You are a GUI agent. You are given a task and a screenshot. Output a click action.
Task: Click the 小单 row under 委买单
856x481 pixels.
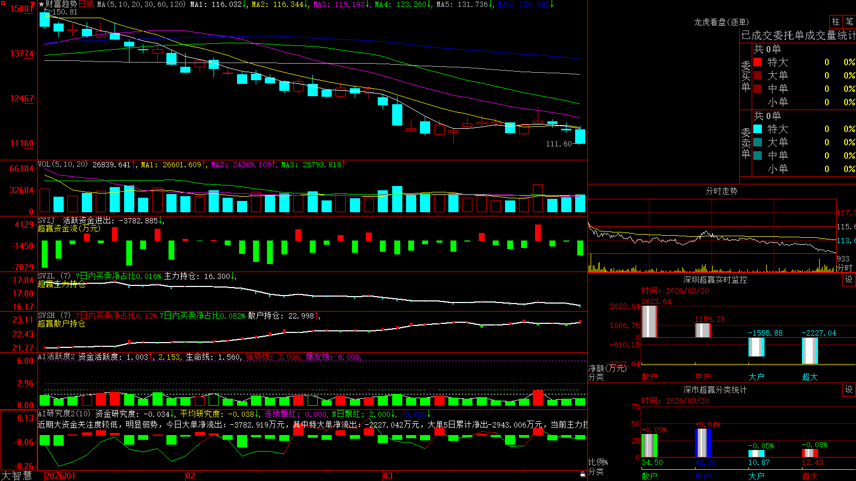pyautogui.click(x=804, y=102)
